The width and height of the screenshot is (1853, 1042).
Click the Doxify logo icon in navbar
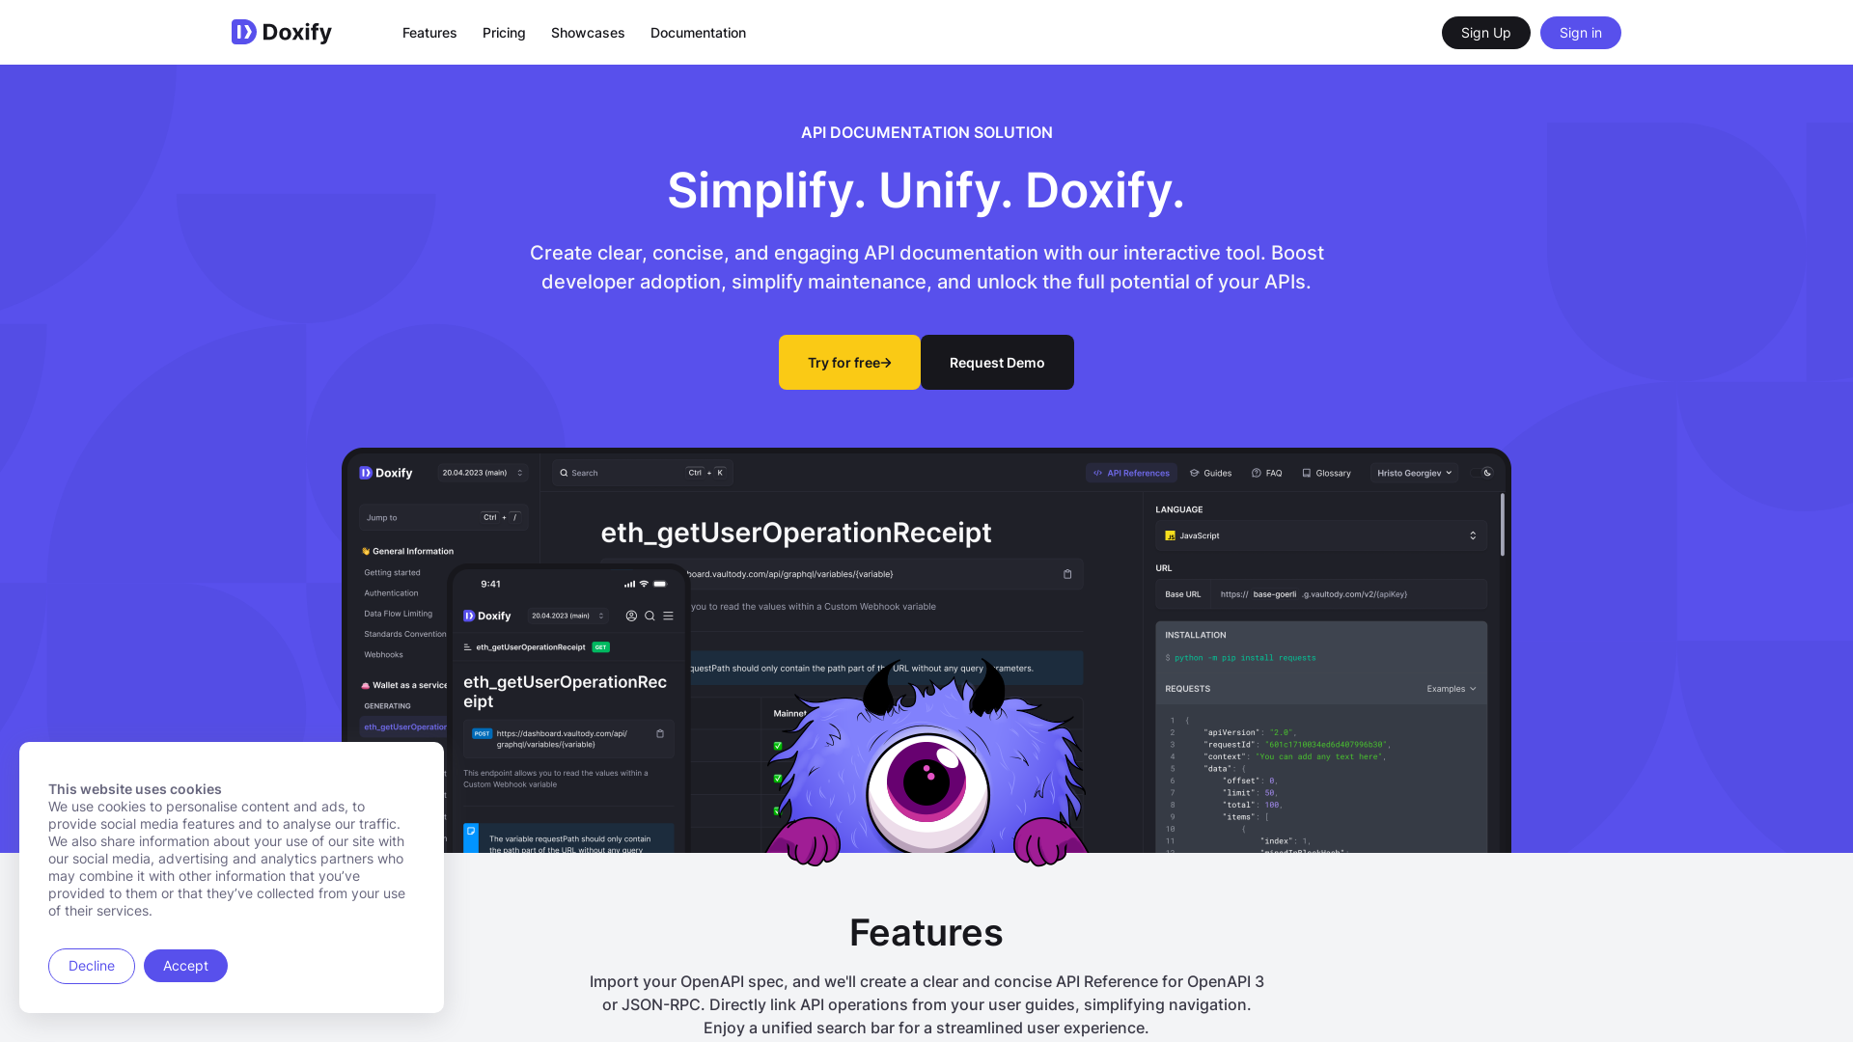coord(243,32)
